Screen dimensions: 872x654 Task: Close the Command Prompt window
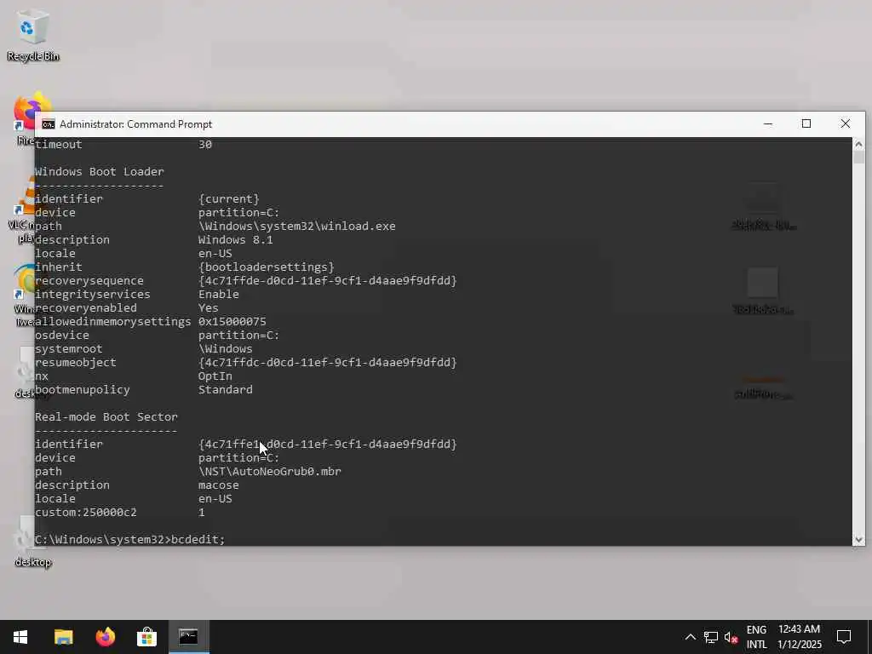(x=846, y=124)
